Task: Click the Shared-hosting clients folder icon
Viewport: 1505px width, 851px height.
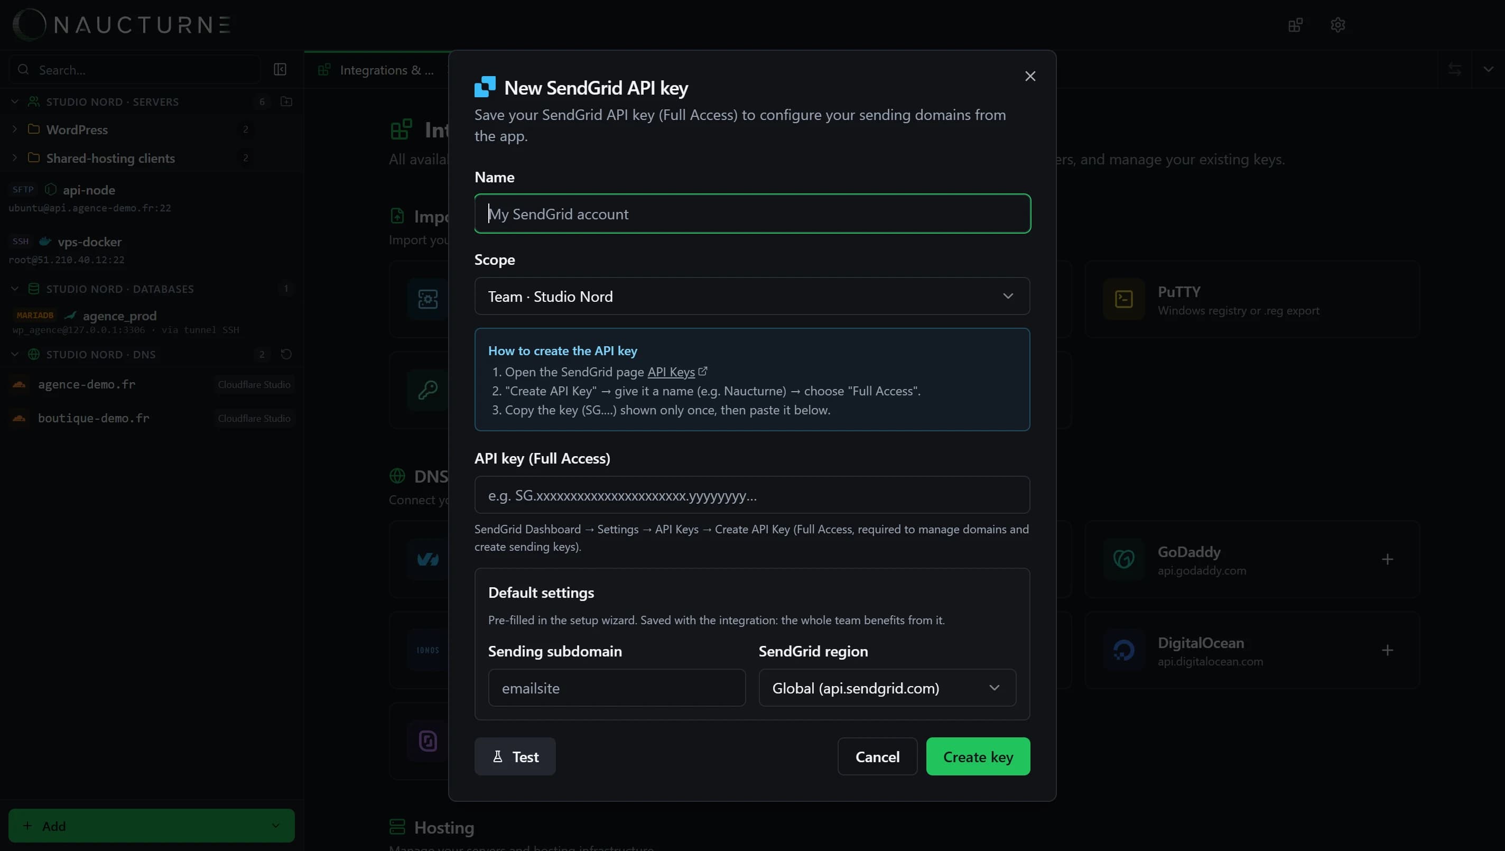Action: [x=34, y=158]
